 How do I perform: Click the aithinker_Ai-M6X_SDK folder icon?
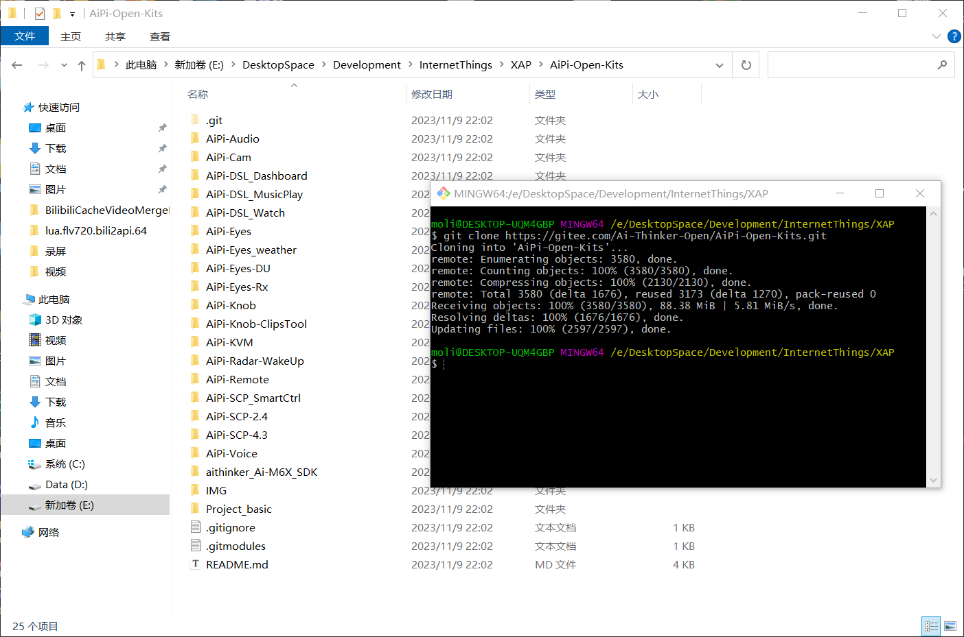click(x=195, y=472)
